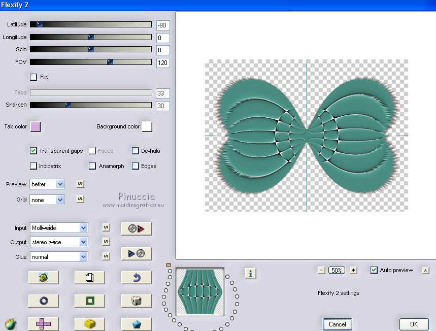
Task: Click the FOV value field
Action: pyautogui.click(x=163, y=62)
